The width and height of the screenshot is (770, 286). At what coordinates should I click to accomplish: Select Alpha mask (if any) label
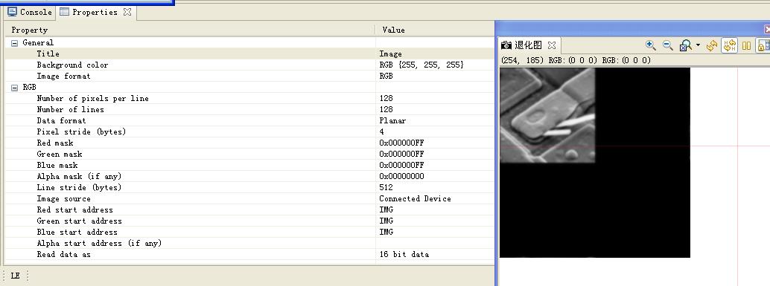pos(79,176)
